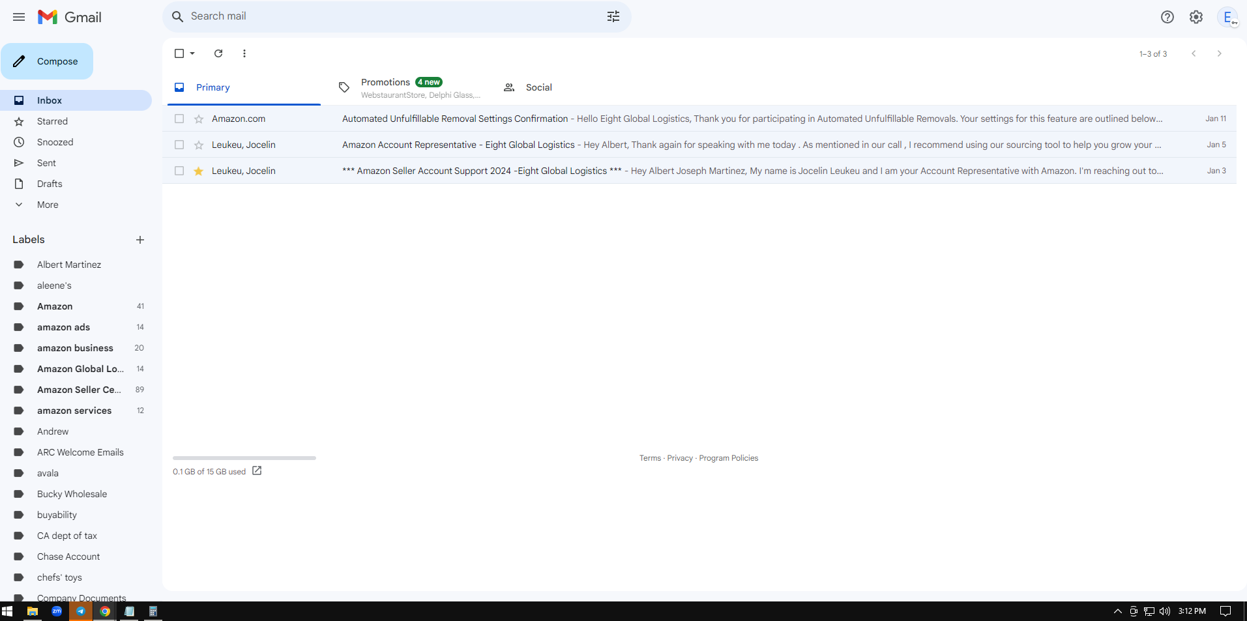Switch to the Primary tab
This screenshot has width=1247, height=621.
(x=244, y=87)
